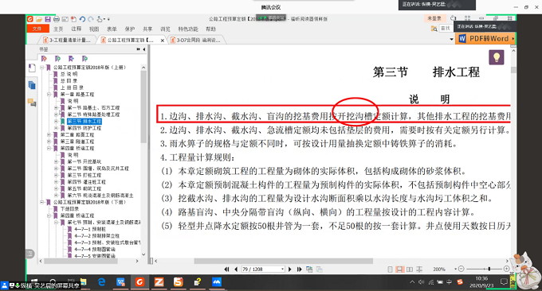Select the 总说明 bookmark
The height and width of the screenshot is (291, 542).
coord(69,74)
